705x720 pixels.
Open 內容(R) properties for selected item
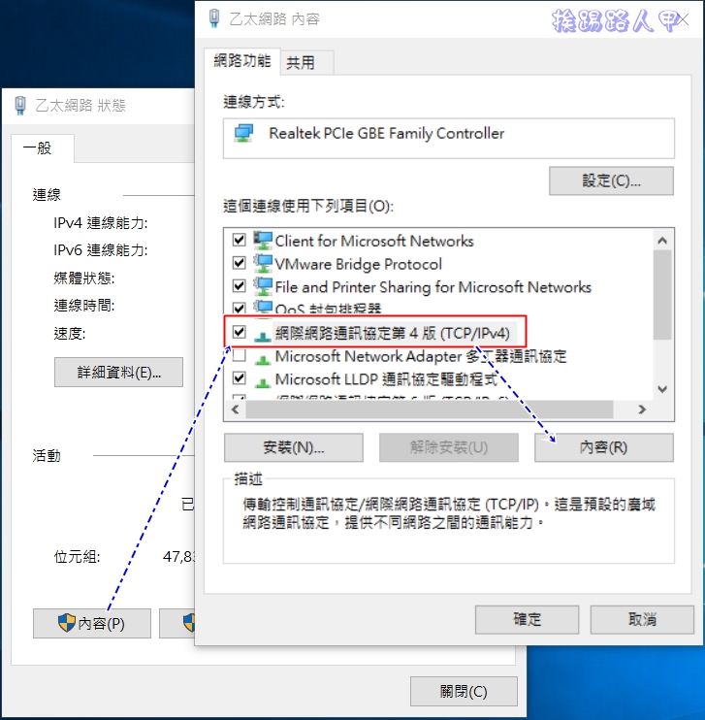click(x=603, y=447)
